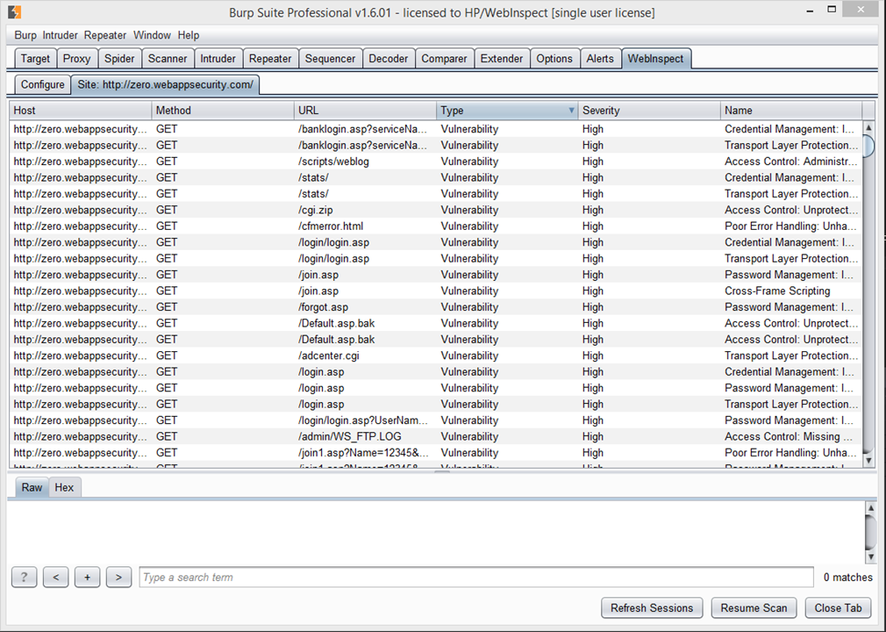Image resolution: width=886 pixels, height=632 pixels.
Task: Open the Intruder menu in menu bar
Action: point(60,35)
